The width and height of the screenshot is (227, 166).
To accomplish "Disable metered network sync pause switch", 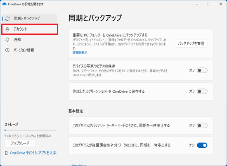I will click(202, 145).
